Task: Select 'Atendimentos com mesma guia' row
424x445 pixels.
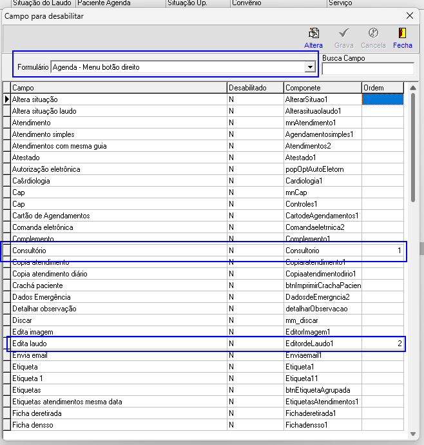Action: (203, 146)
